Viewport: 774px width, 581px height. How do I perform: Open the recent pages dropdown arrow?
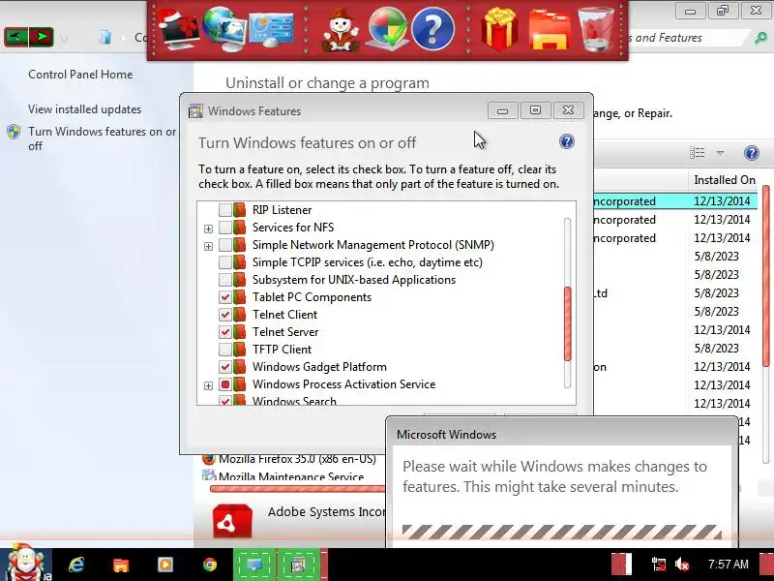(65, 38)
